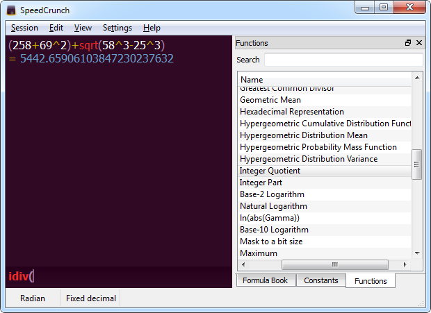431x313 pixels.
Task: Select Geometric Mean in function list
Action: pyautogui.click(x=325, y=100)
